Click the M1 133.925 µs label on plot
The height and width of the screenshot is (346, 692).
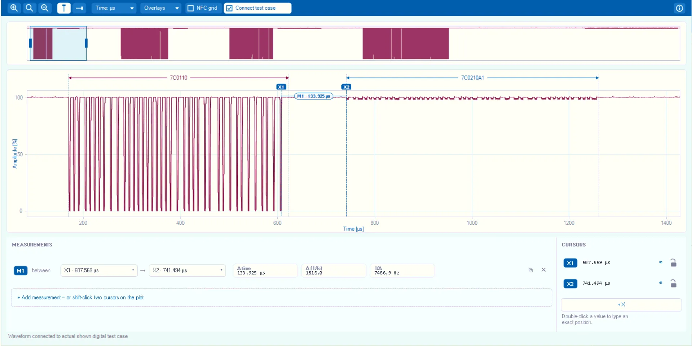tap(314, 96)
